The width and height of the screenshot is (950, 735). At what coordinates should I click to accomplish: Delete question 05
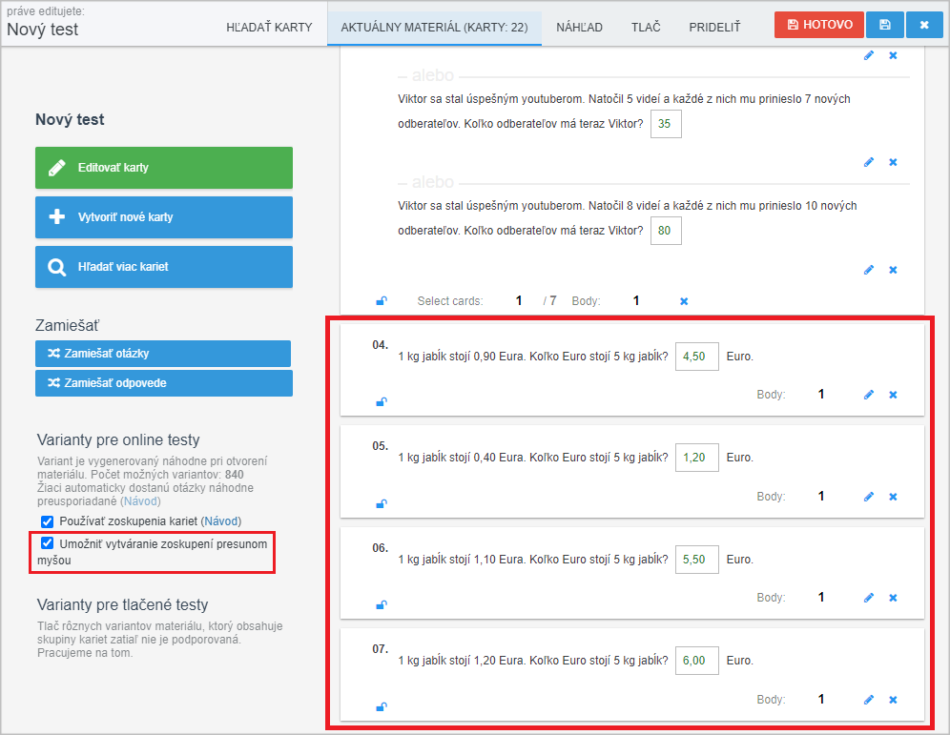pos(893,497)
